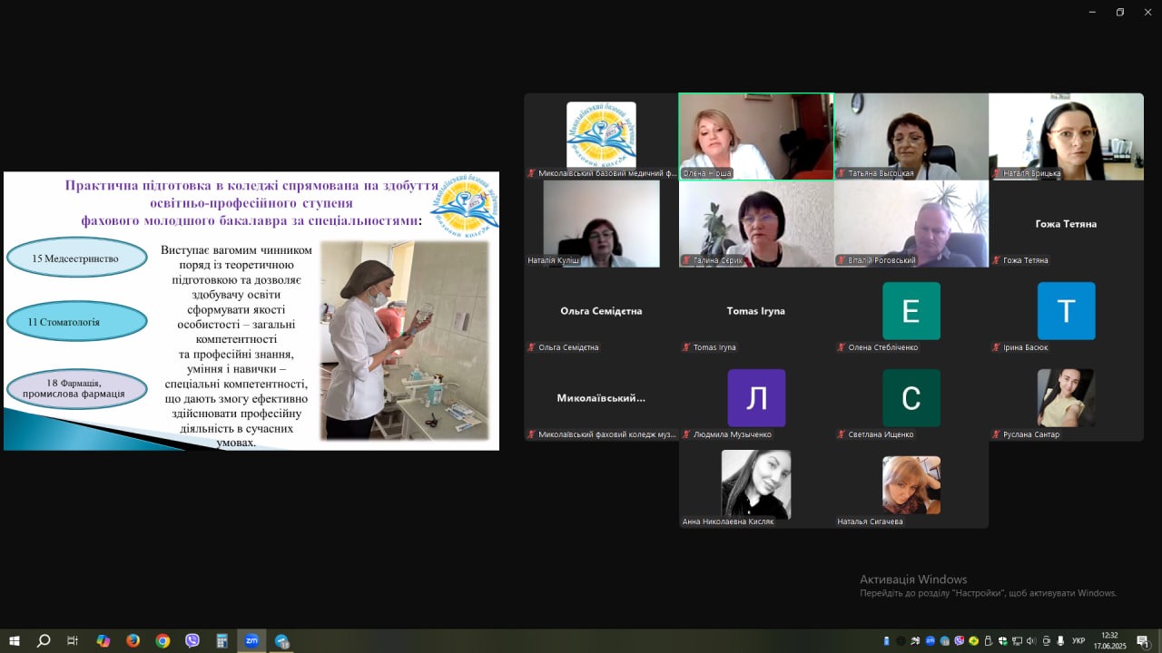Open the Calculator app in the taskbar

(222, 640)
